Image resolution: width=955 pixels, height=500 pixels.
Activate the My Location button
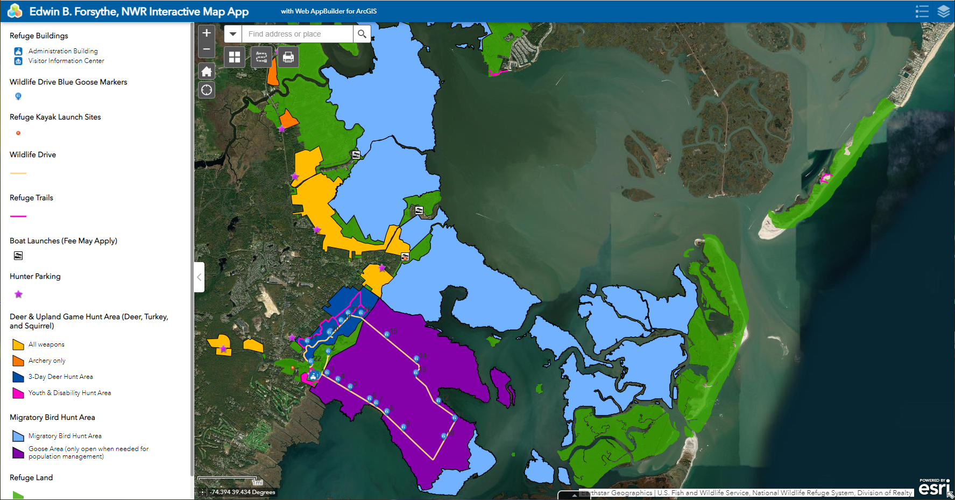207,90
